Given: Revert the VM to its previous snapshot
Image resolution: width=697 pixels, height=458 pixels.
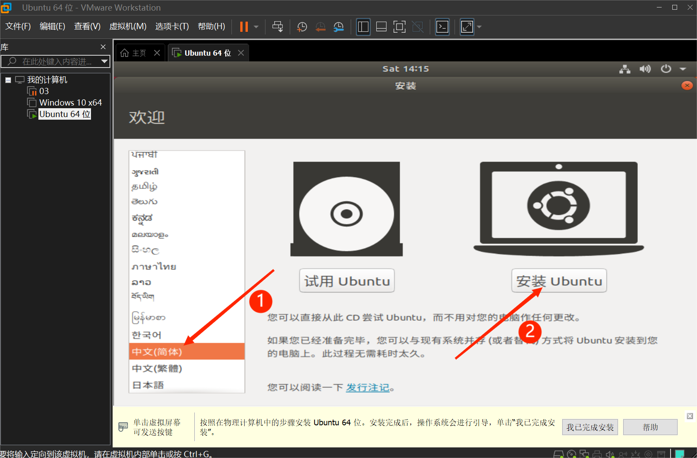Looking at the screenshot, I should click(321, 27).
